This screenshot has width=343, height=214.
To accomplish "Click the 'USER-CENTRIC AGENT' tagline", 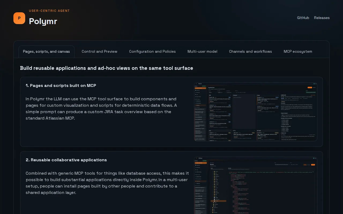I will [x=49, y=11].
